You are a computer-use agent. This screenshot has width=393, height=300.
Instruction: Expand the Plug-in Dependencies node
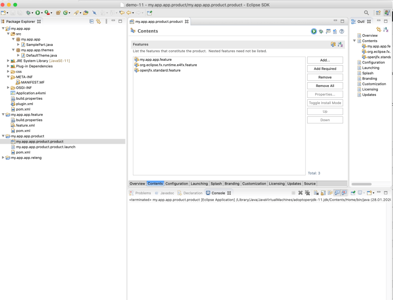coord(8,66)
